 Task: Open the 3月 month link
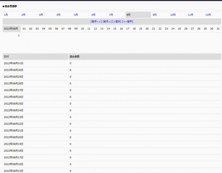[x=41, y=15]
